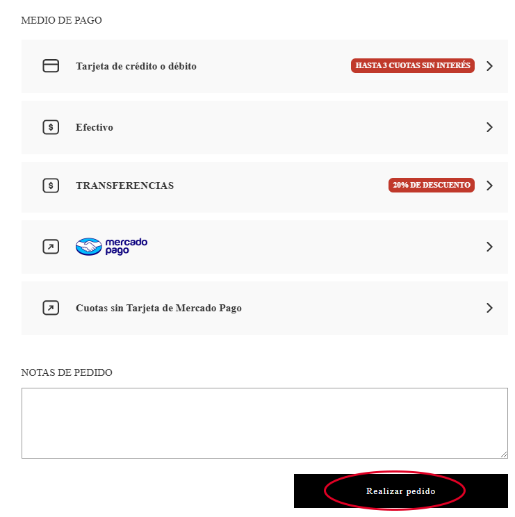Select Tarjeta de crédito o débito option
This screenshot has width=515, height=517.
pos(264,66)
